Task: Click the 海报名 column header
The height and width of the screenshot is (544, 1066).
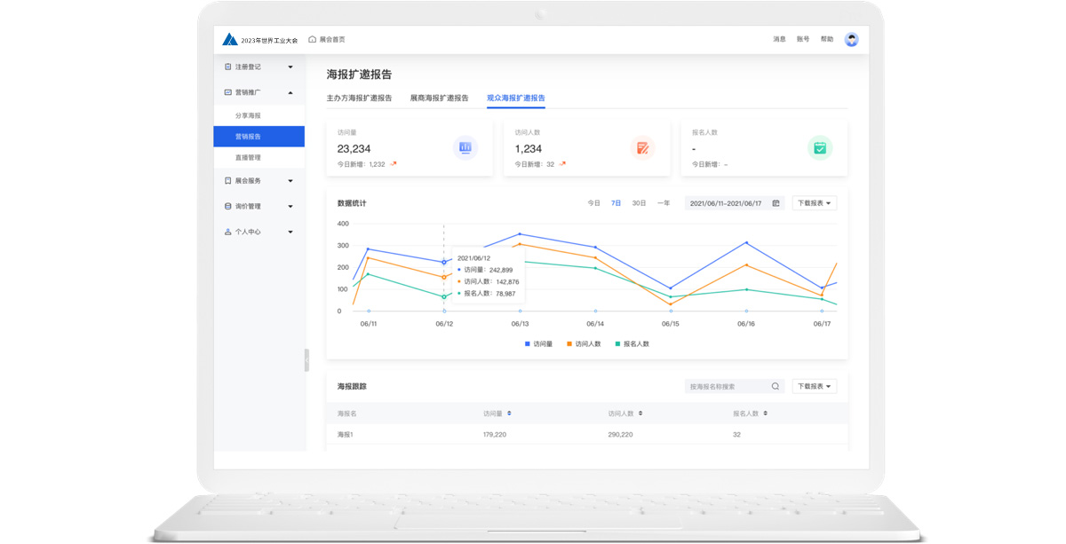Action: [346, 414]
